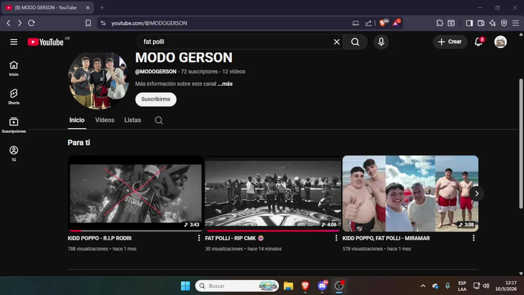Open Brave VPN shield icon

coord(504,23)
